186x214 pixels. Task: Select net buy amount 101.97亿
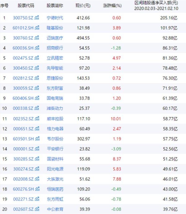tap(169, 28)
